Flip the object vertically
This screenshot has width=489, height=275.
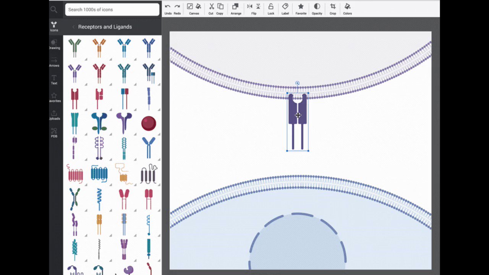(258, 6)
